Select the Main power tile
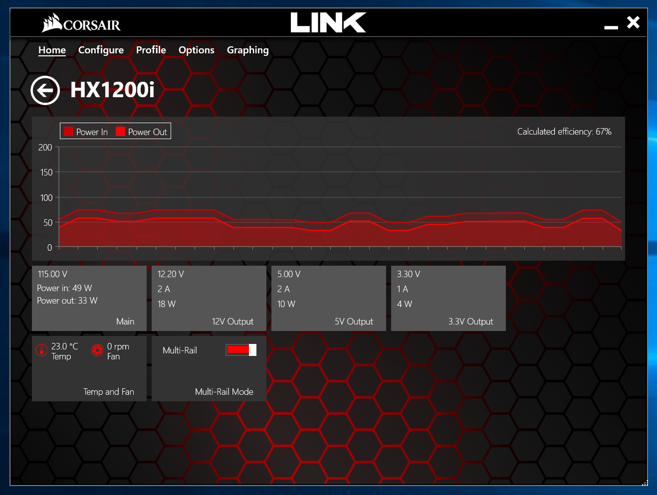 coord(89,298)
